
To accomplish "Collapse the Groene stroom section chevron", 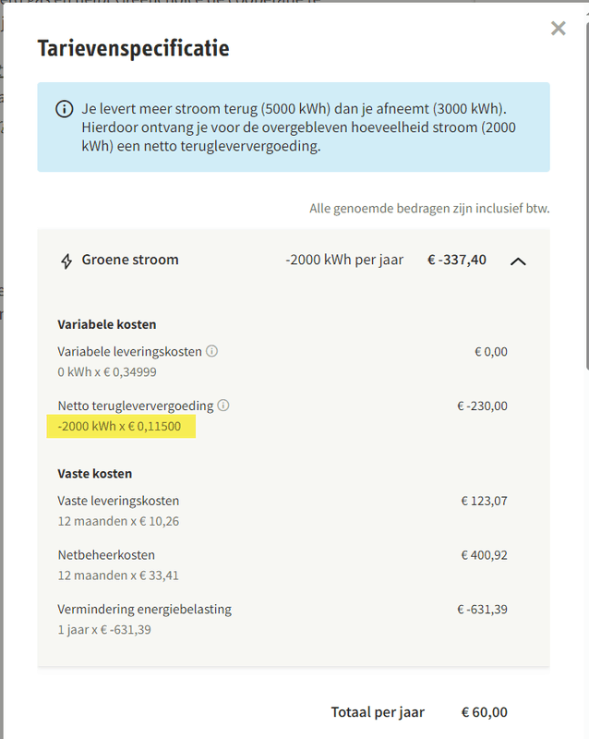I will (x=518, y=261).
